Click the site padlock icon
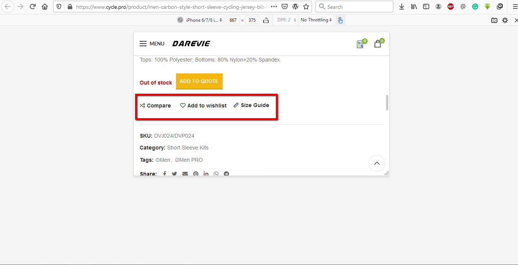This screenshot has width=518, height=265. pos(69,7)
